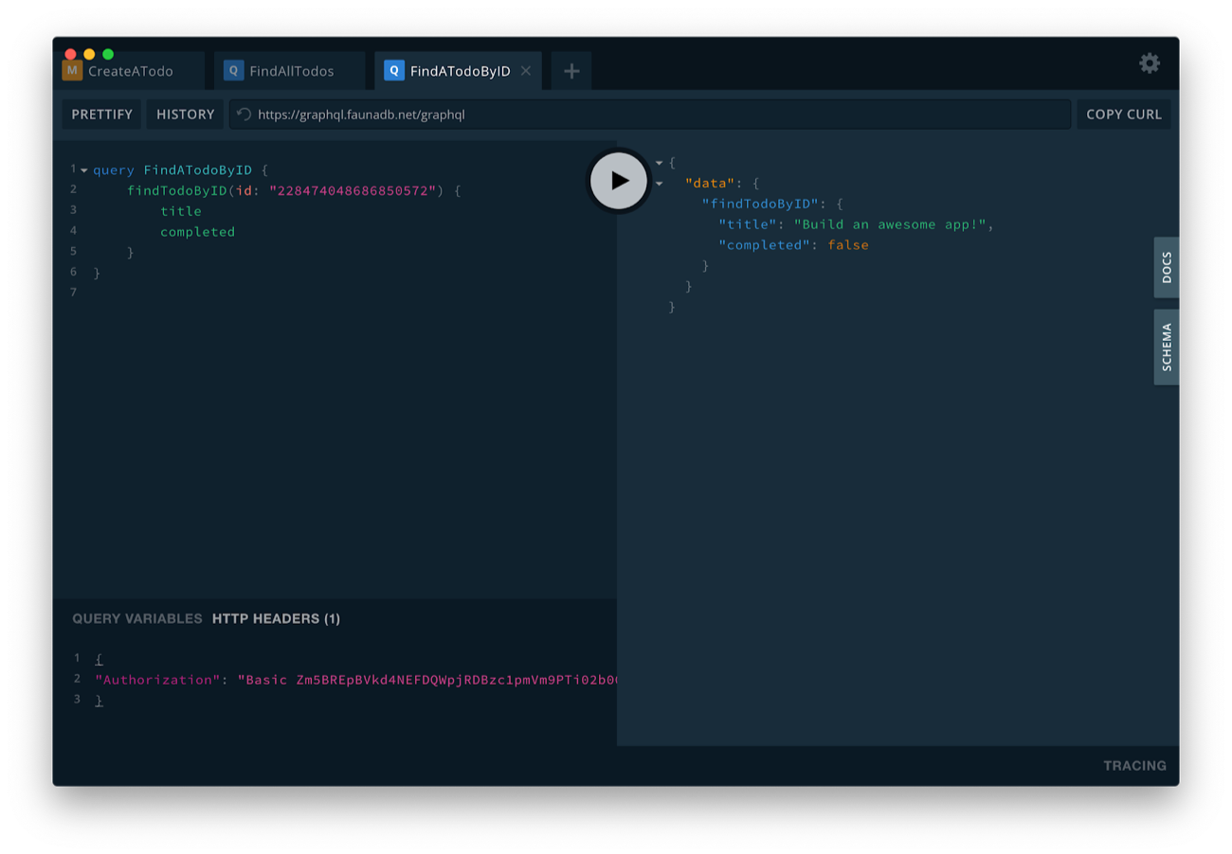Click the reload schema icon beside URL
Screen dimensions: 1232x854
coord(244,115)
